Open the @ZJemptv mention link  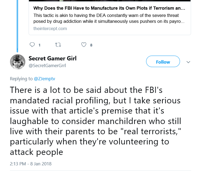pos(44,79)
